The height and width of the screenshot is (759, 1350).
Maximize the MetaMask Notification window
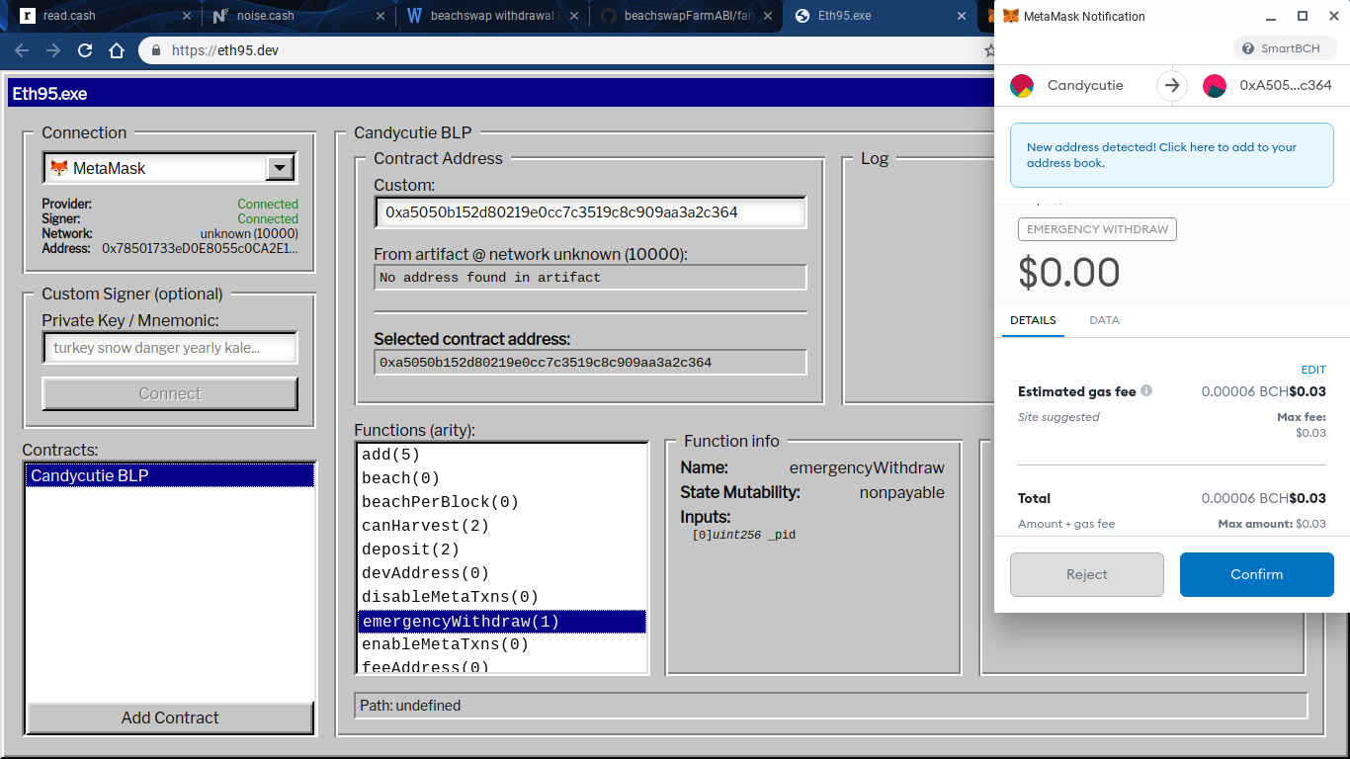coord(1303,16)
